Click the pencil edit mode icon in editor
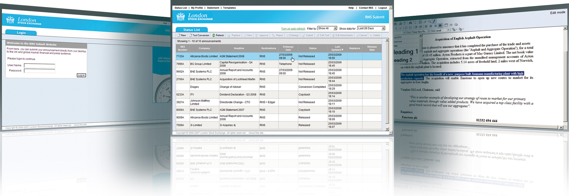569x196 pixels. click(434, 21)
